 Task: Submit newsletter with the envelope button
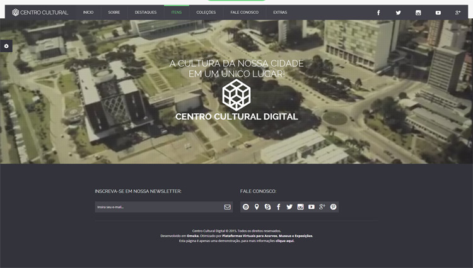click(227, 207)
